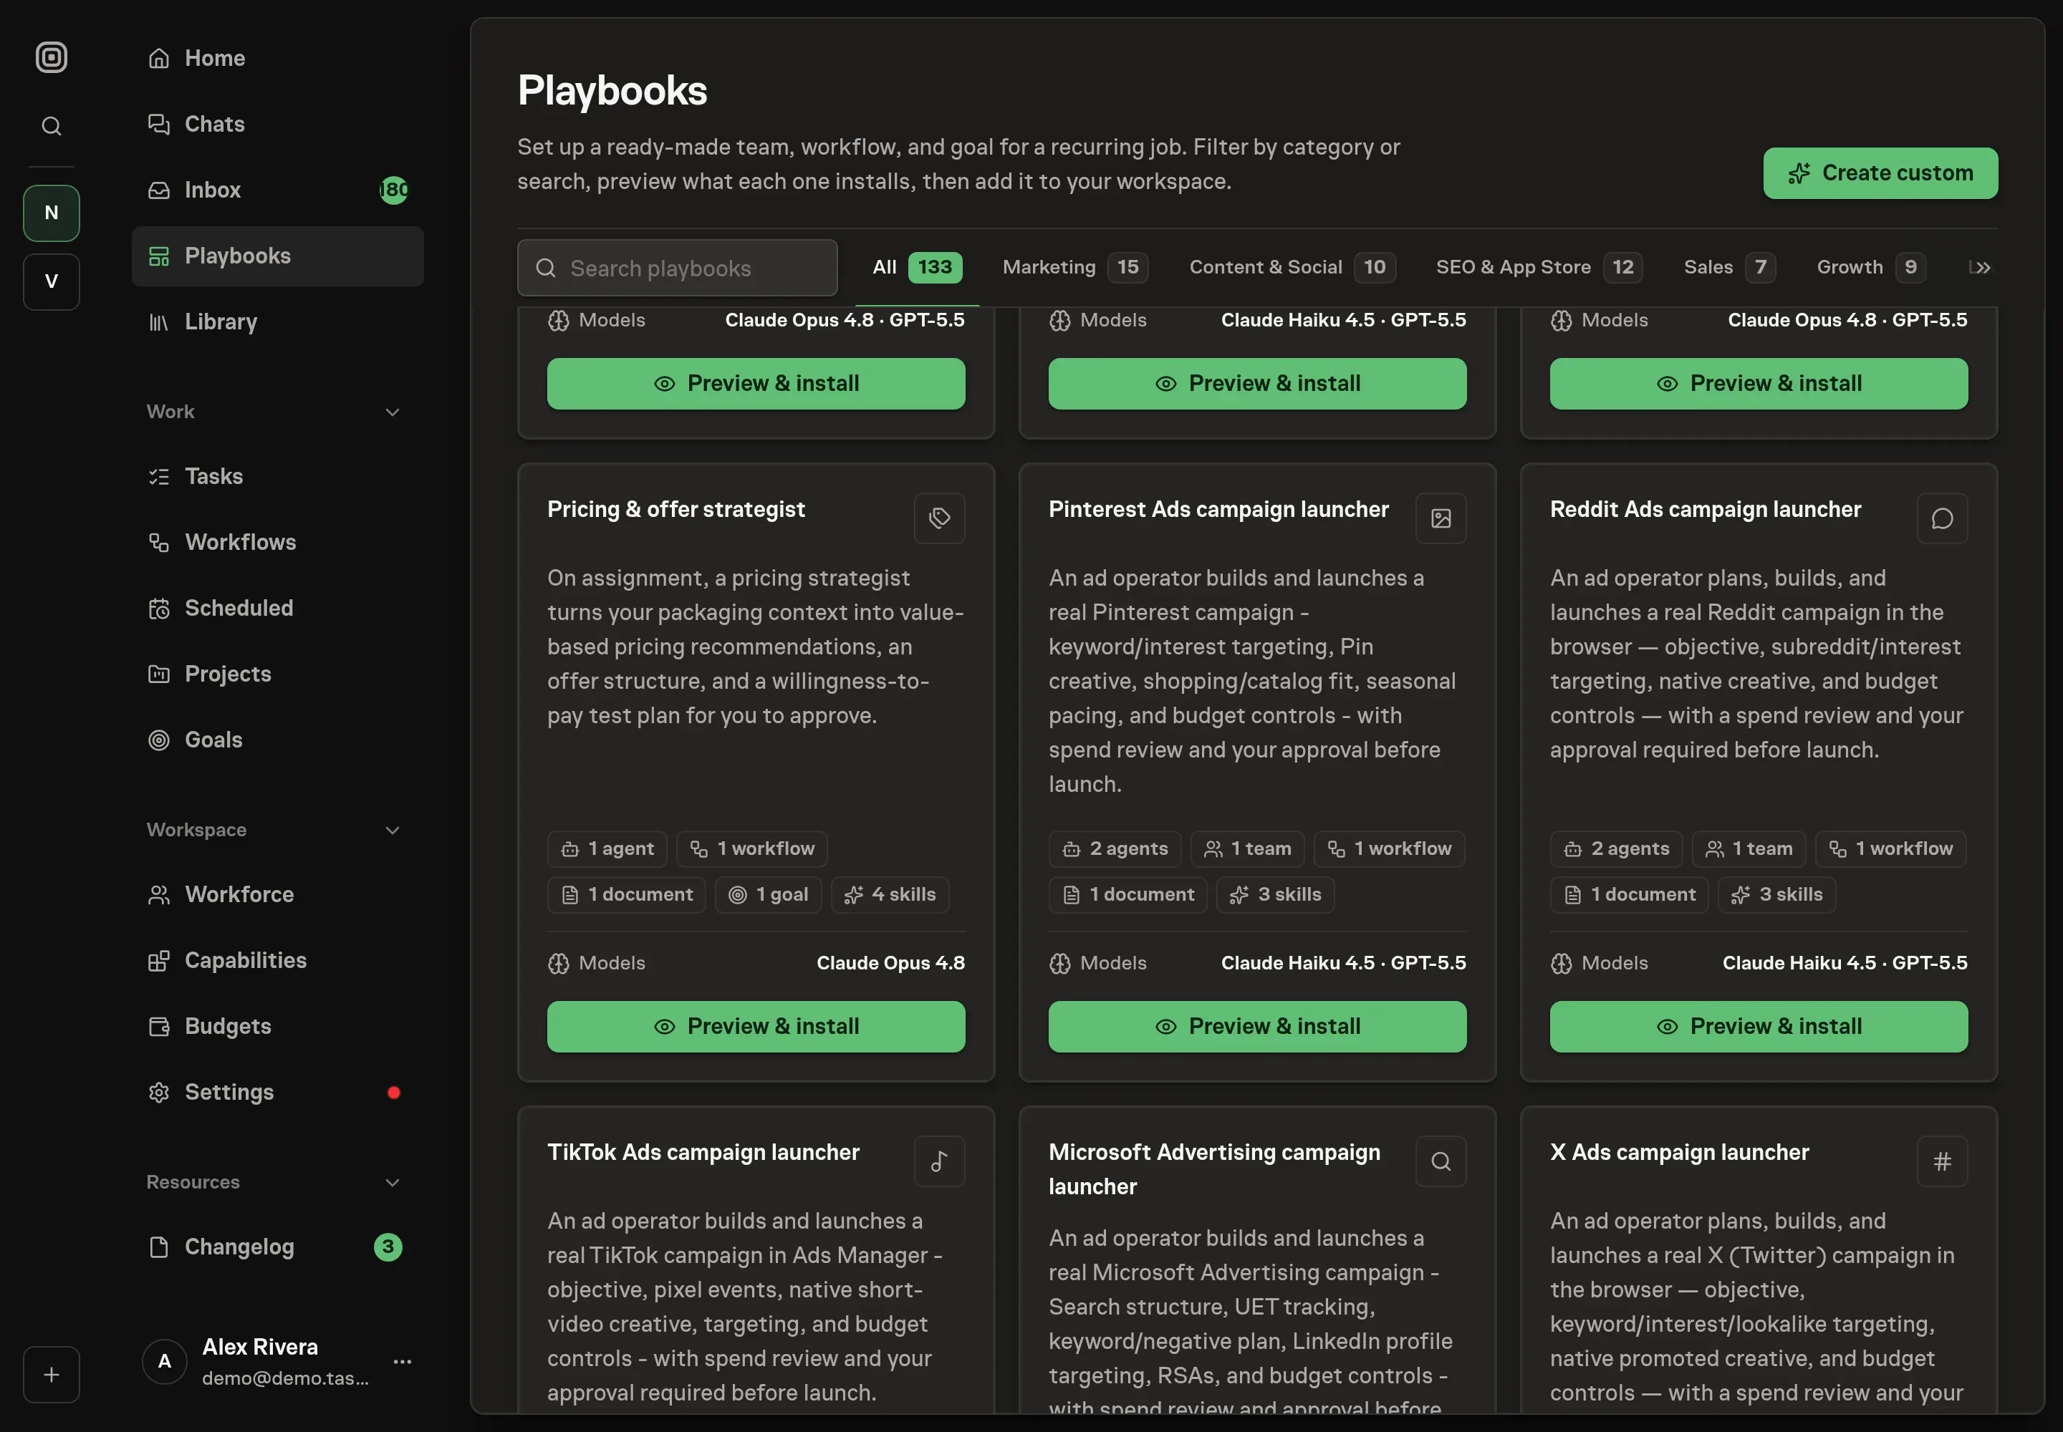Click 2 agents chip on Pinterest Ads card
This screenshot has height=1432, width=2063.
point(1114,848)
